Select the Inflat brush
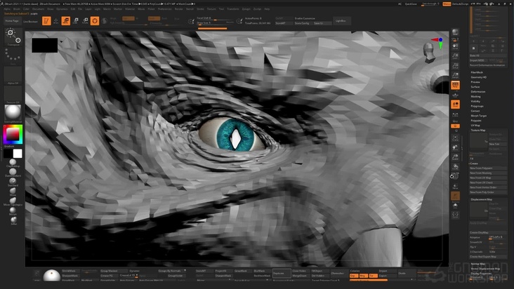This screenshot has width=514, height=289. (x=13, y=220)
